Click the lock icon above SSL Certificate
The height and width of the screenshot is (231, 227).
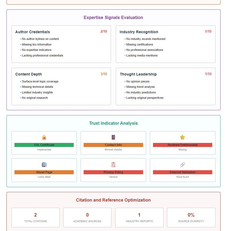click(44, 137)
